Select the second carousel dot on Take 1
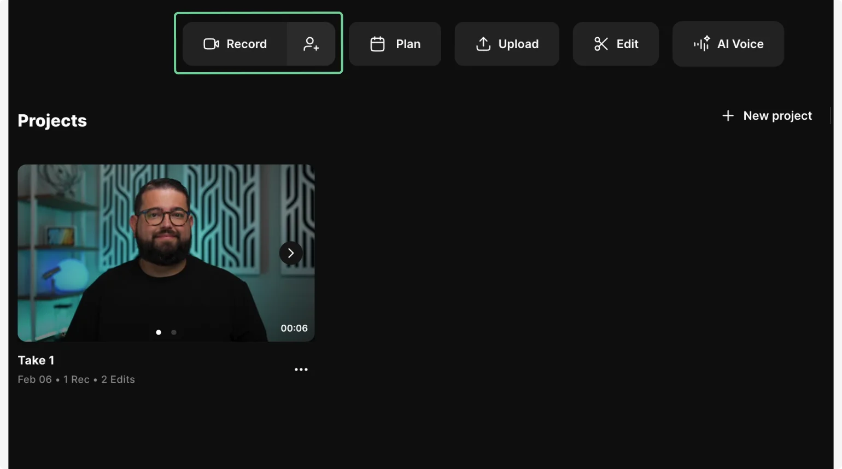Screen dimensions: 842x469 (173, 332)
